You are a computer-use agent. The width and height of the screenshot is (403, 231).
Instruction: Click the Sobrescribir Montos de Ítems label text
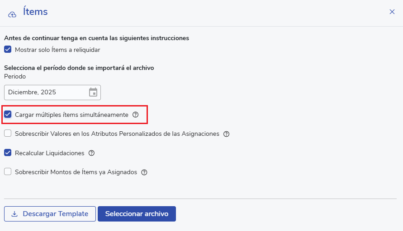76,172
